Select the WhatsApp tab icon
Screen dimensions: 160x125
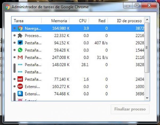20,50
